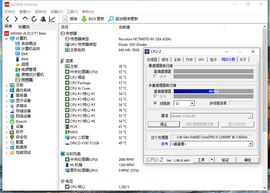The width and height of the screenshot is (270, 193).
Task: Expand the 操作系统 tree node
Action: [6, 90]
